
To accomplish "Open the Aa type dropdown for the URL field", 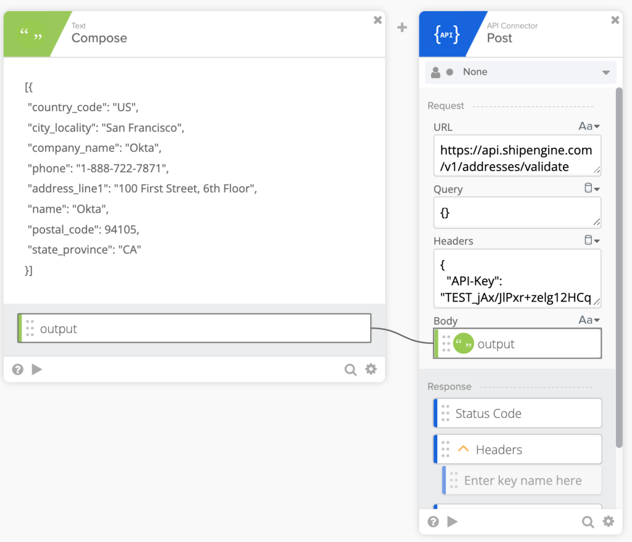I will pyautogui.click(x=589, y=126).
